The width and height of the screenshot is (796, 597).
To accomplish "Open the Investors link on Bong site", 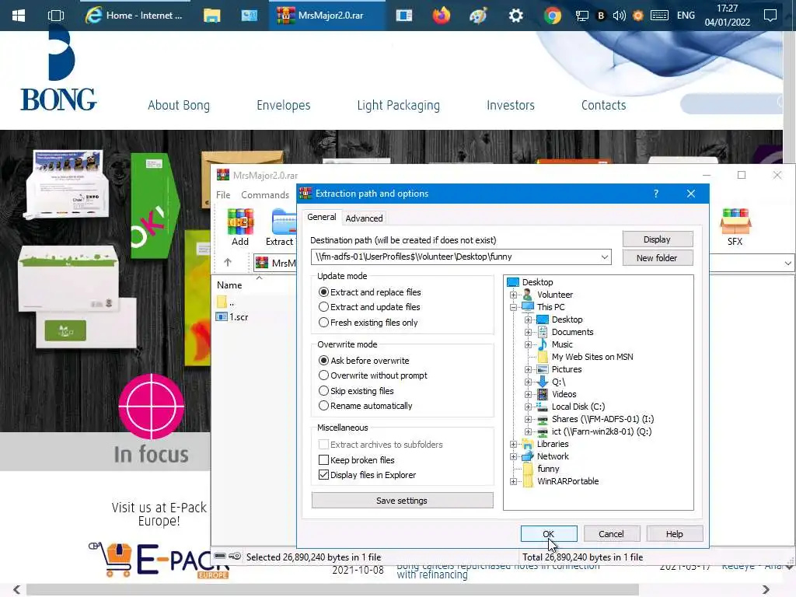I will [510, 105].
